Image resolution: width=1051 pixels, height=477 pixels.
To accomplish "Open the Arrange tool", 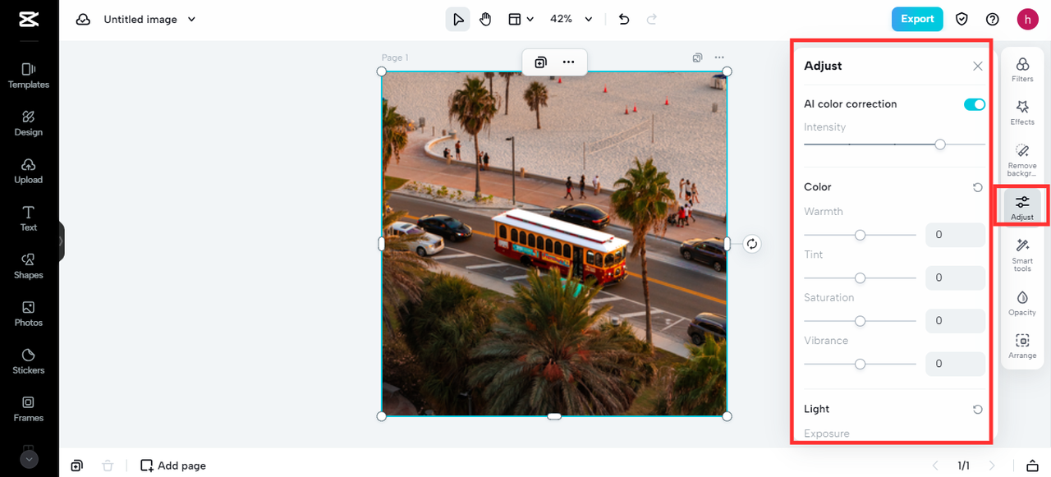I will 1022,346.
